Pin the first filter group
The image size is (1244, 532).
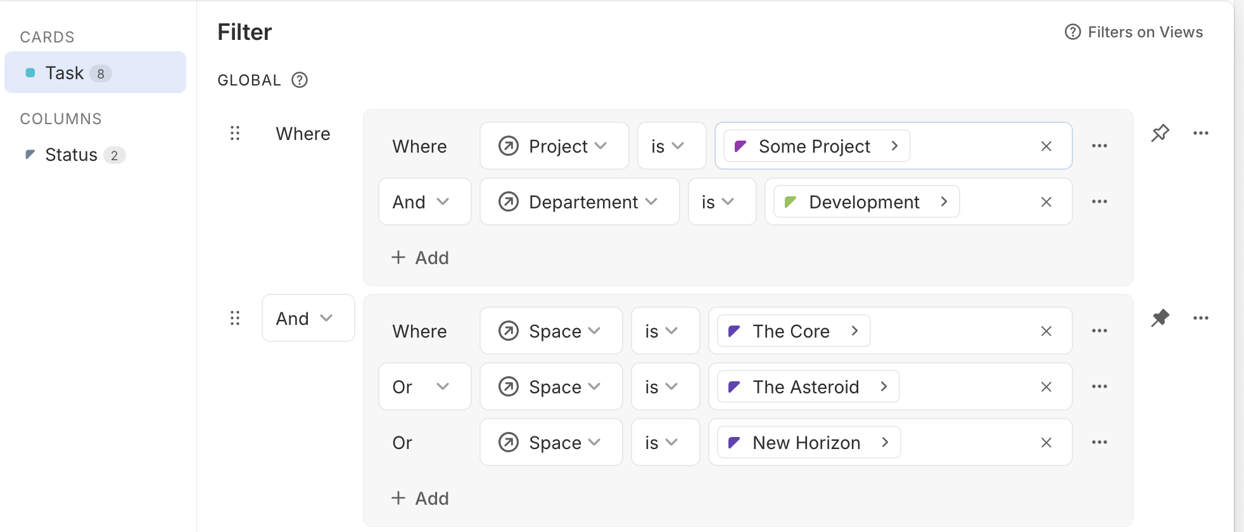coord(1160,133)
